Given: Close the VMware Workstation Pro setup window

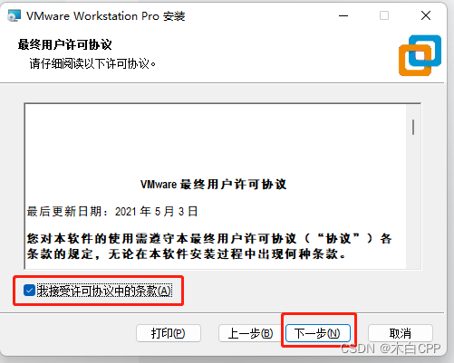Looking at the screenshot, I should 426,15.
